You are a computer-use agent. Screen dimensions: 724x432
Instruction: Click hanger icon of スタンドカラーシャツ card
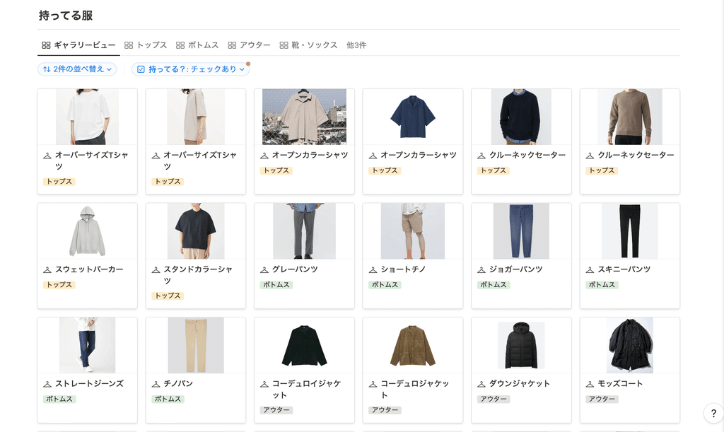[x=156, y=269]
